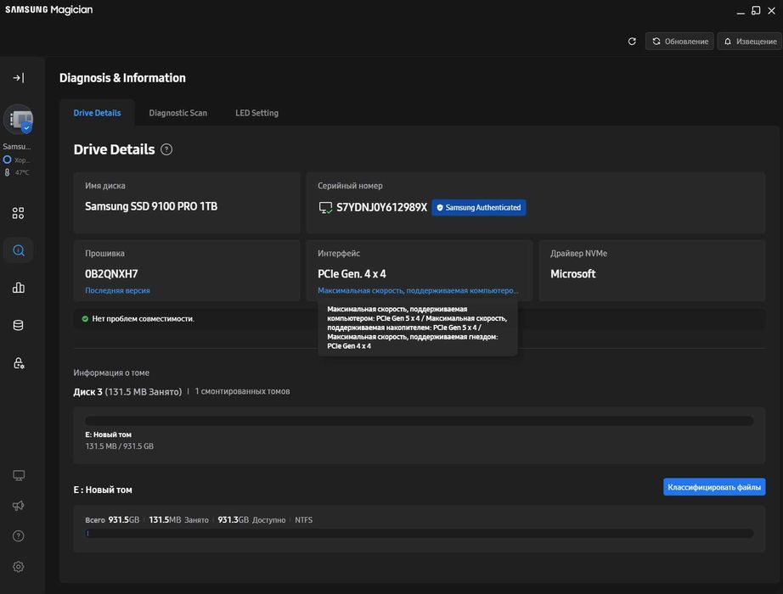Image resolution: width=783 pixels, height=594 pixels.
Task: Open the dashboard grid icon in sidebar
Action: pos(18,213)
